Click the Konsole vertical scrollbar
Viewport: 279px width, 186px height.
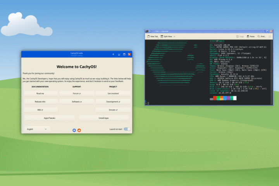(x=272, y=72)
